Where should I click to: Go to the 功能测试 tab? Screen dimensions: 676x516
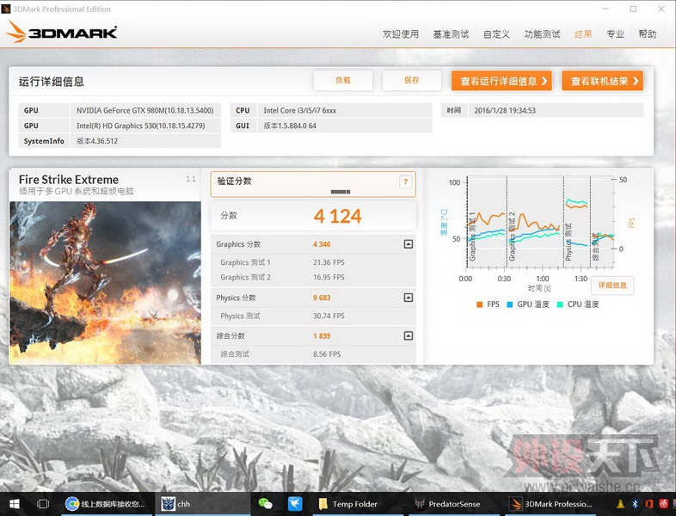[543, 34]
